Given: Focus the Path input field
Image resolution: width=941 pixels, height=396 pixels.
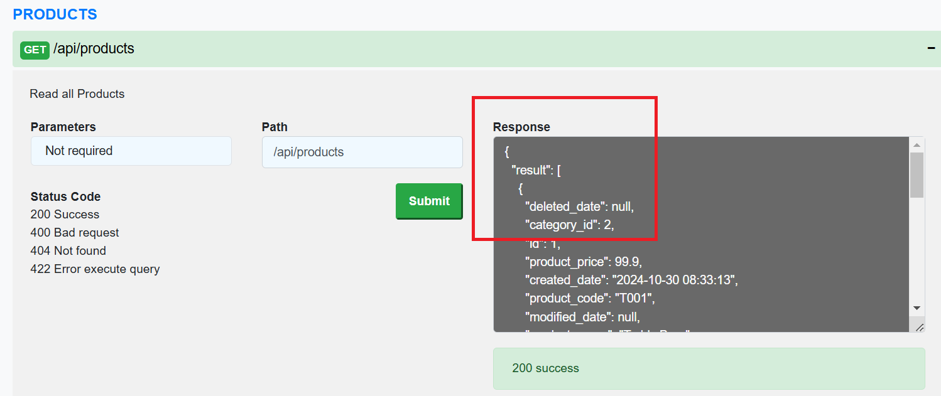Looking at the screenshot, I should point(362,152).
